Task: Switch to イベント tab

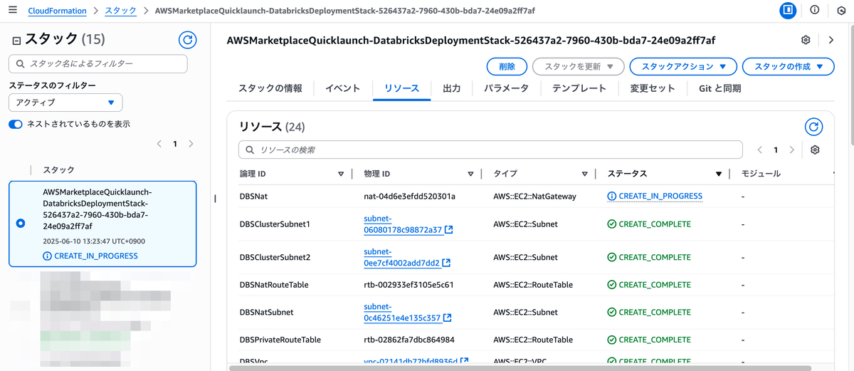Action: [x=342, y=88]
